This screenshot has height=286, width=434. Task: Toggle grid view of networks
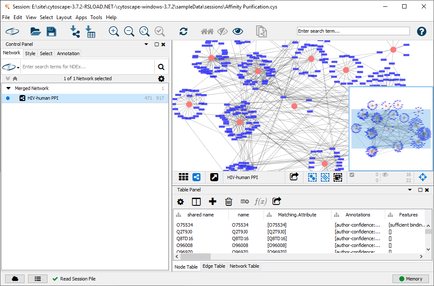click(183, 177)
